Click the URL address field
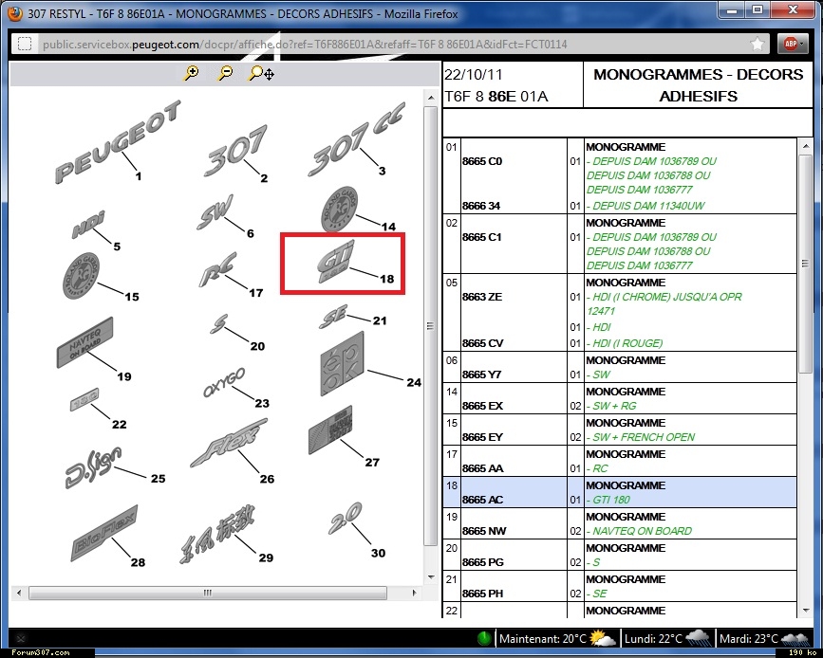This screenshot has height=658, width=823. [x=380, y=44]
